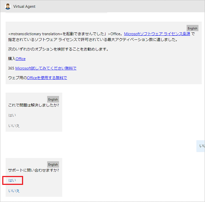Image resolution: width=205 pixels, height=202 pixels.
Task: Choose はい under サポートに問い合わせますか
Action: 12,180
